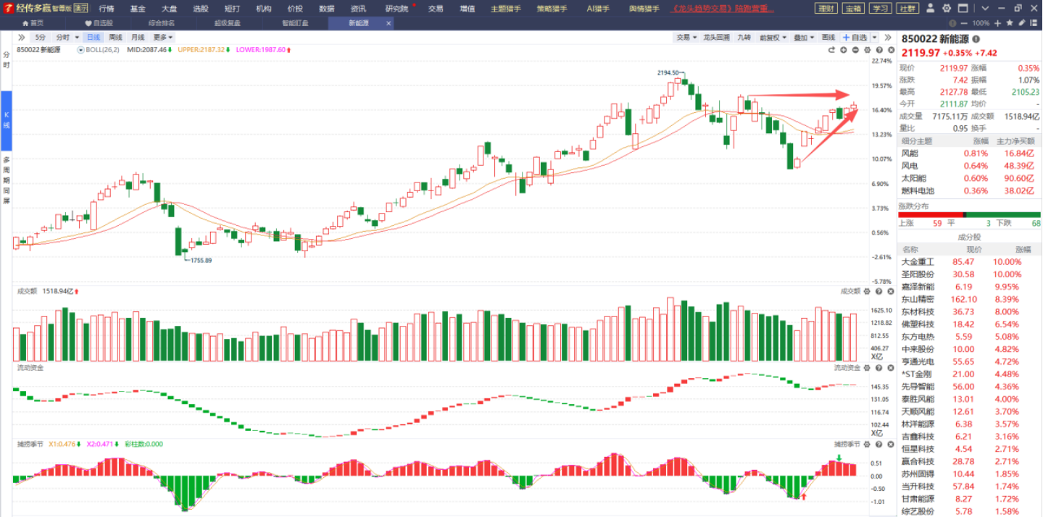Click the 自选 add to watchlist button
The width and height of the screenshot is (1043, 517).
(x=855, y=37)
